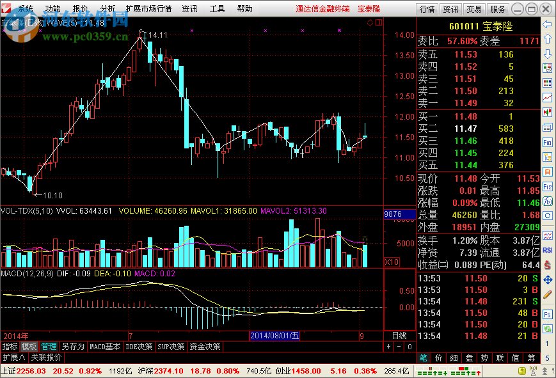The image size is (556, 378).
Task: Click the down-arrow next stock icon
Action: 547,54
